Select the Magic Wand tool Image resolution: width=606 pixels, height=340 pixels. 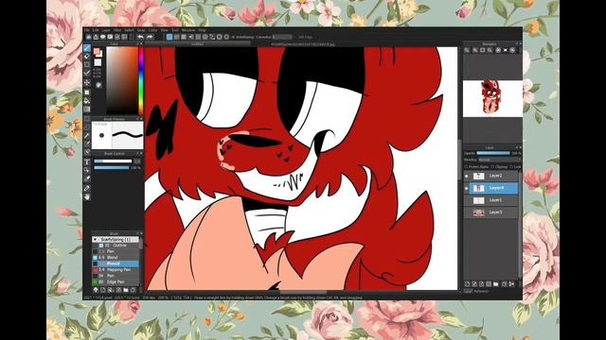87,135
